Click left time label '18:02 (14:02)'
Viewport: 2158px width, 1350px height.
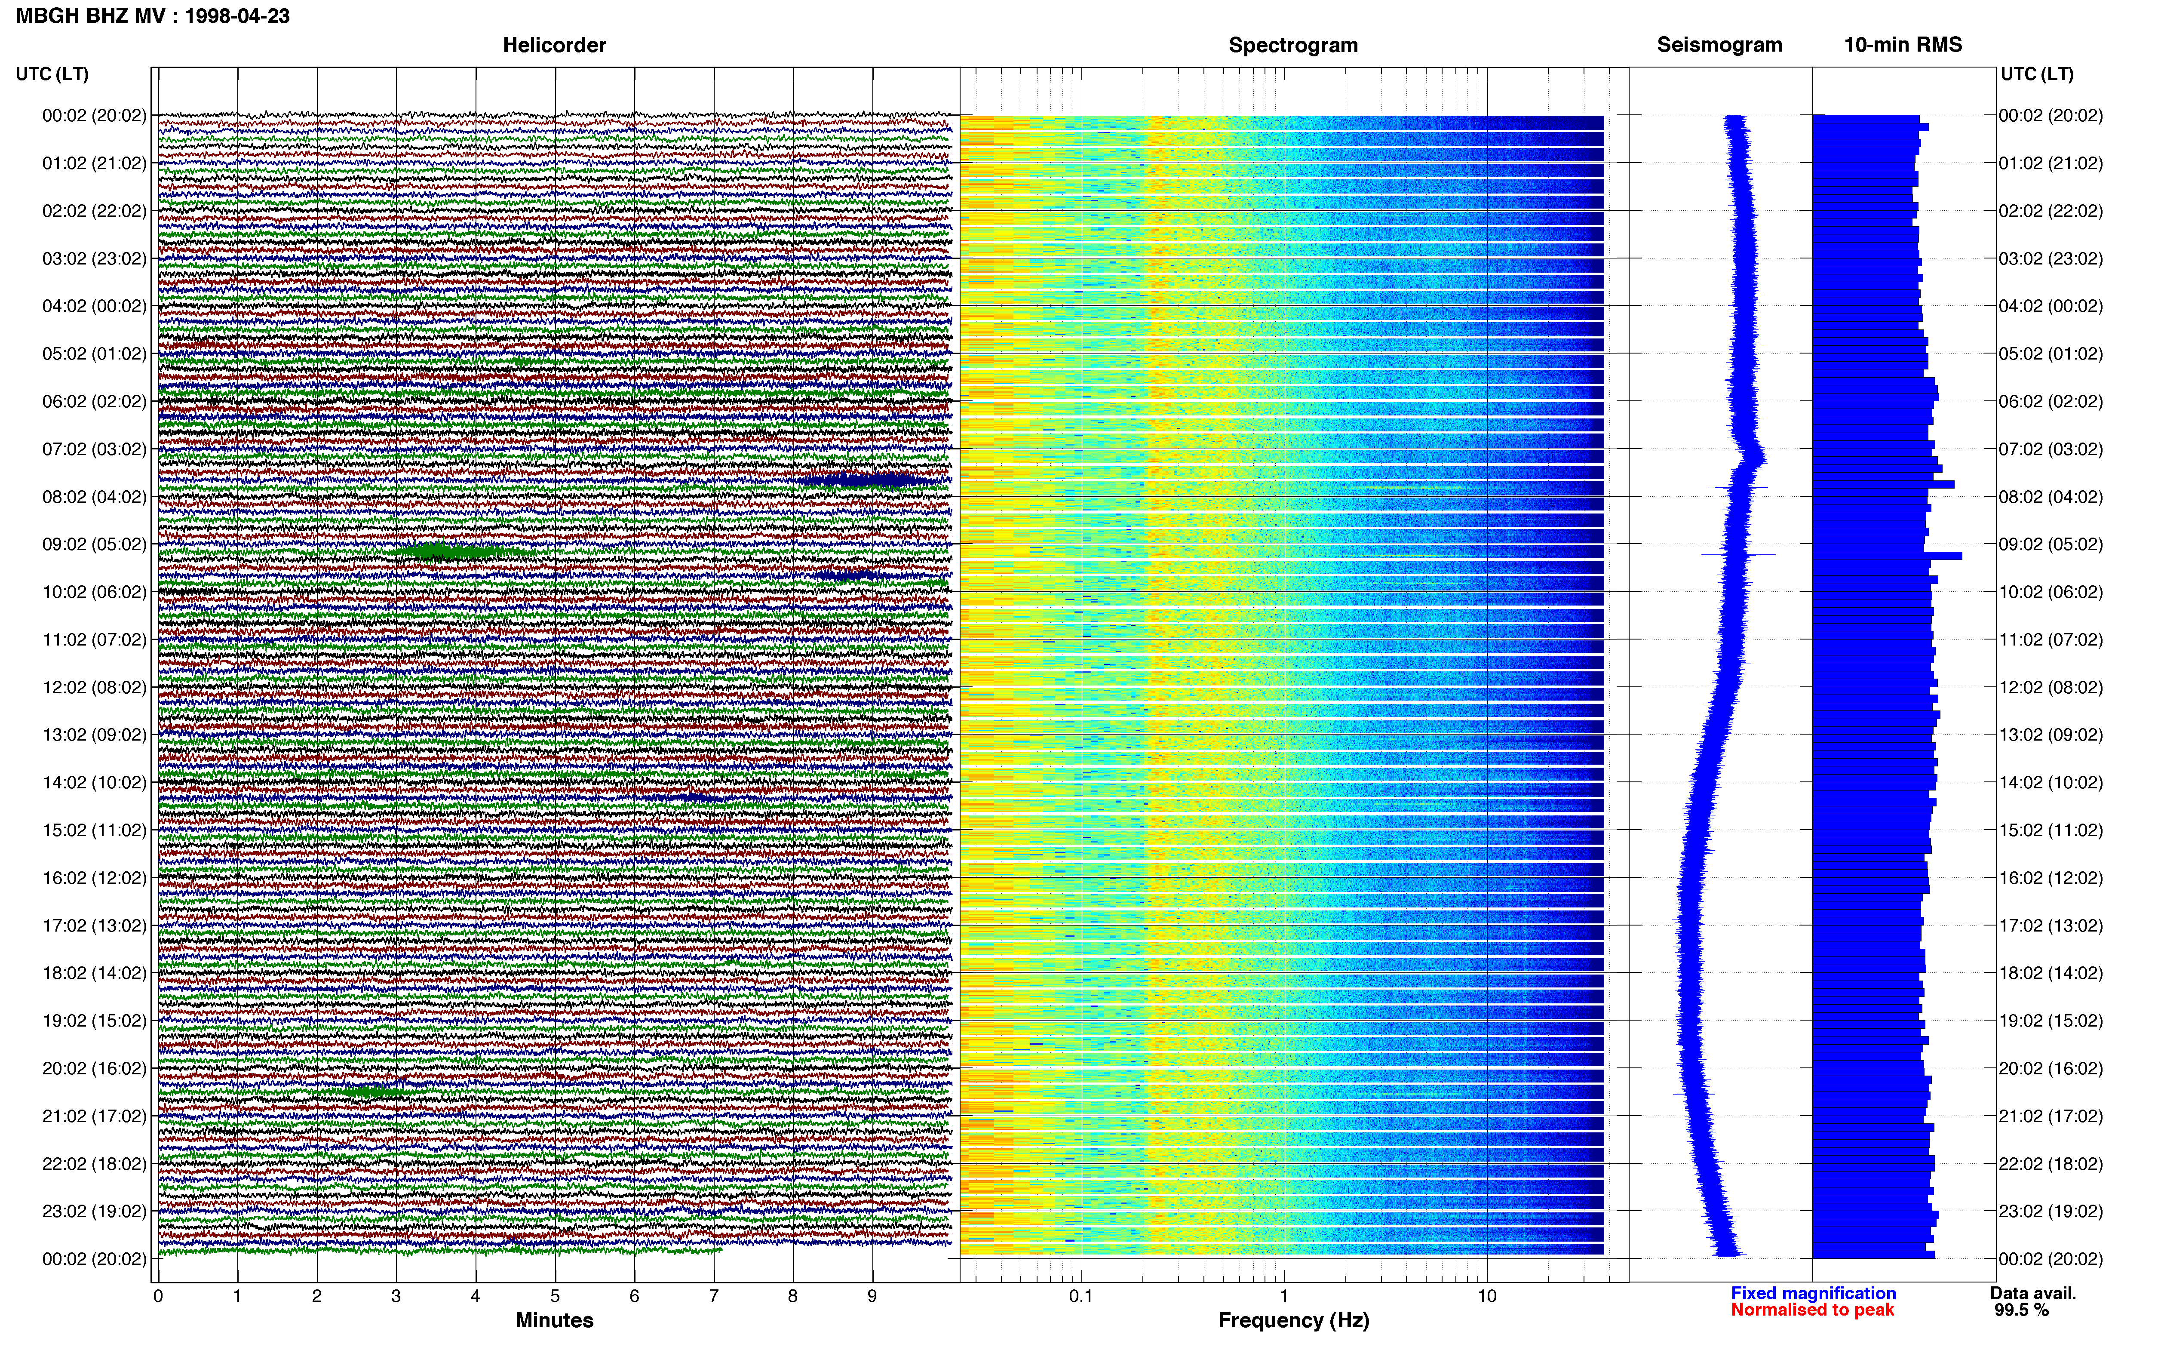[x=95, y=973]
